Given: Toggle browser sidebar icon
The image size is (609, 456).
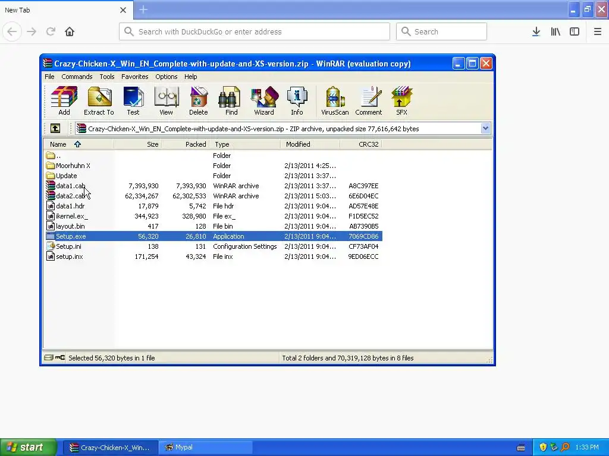Looking at the screenshot, I should [x=575, y=31].
